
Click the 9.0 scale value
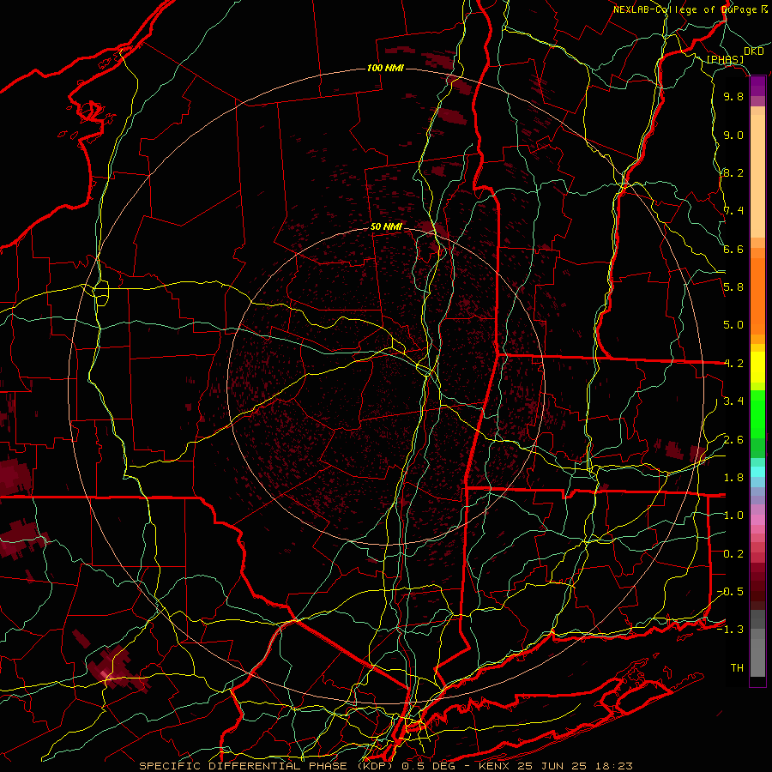point(733,136)
